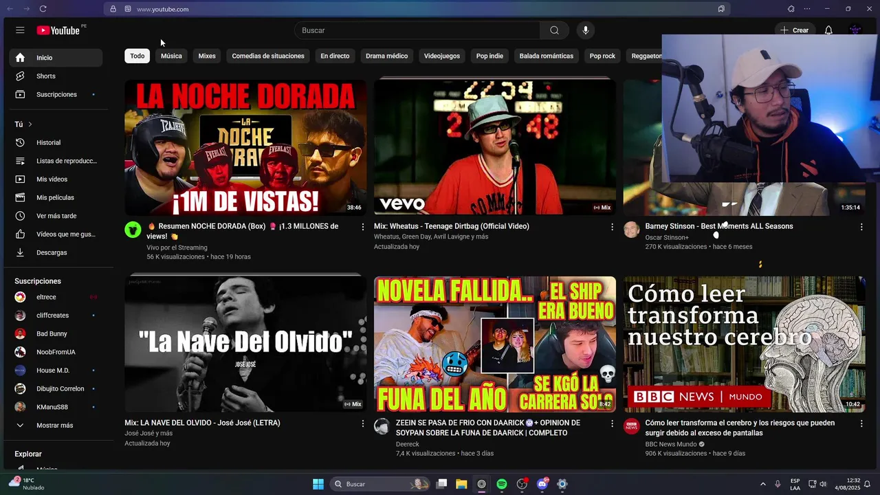The height and width of the screenshot is (495, 880).
Task: Reload the page in the browser
Action: coord(43,9)
